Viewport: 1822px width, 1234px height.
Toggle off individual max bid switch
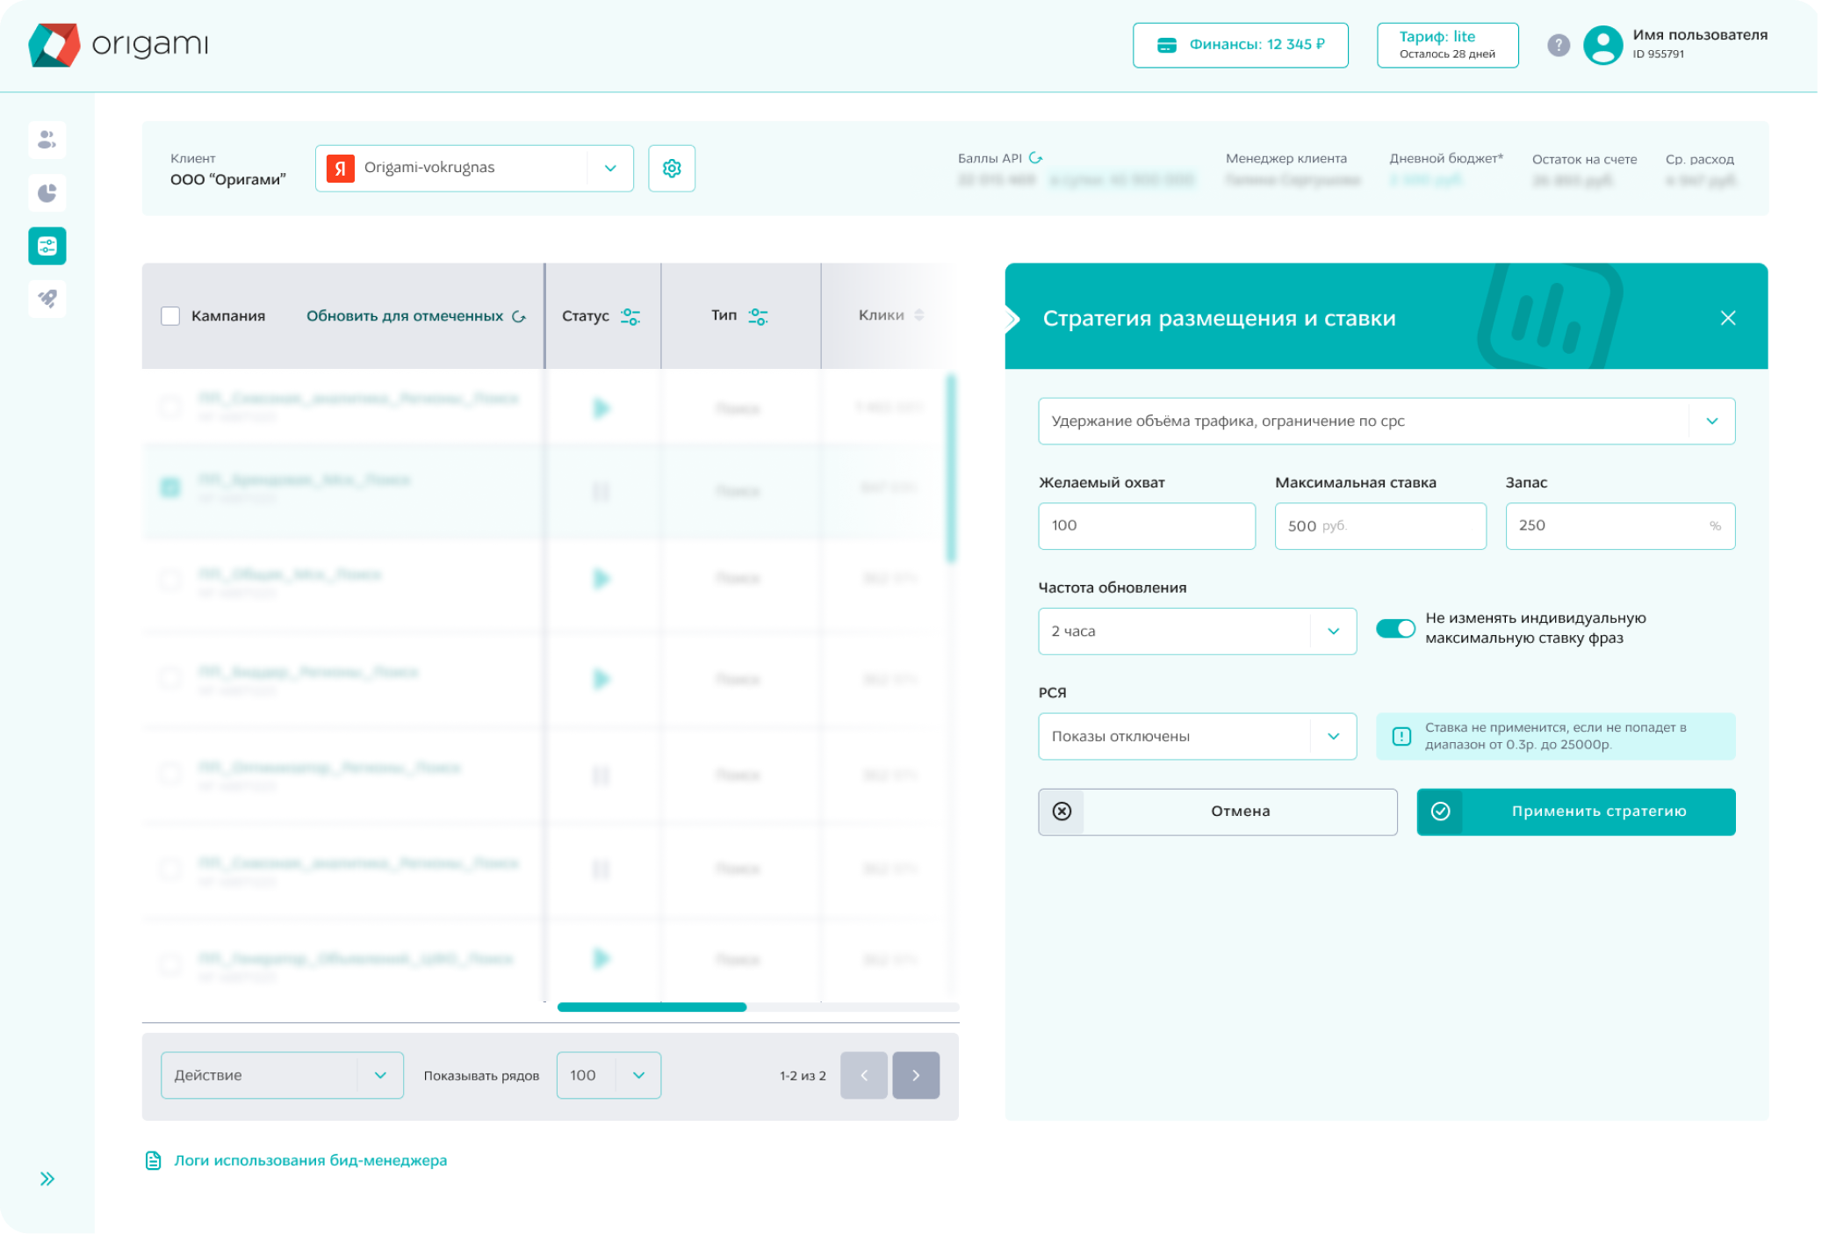[x=1395, y=629]
